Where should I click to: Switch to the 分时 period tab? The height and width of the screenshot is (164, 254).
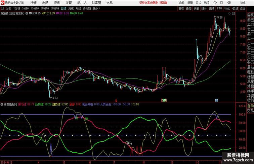click(x=9, y=8)
